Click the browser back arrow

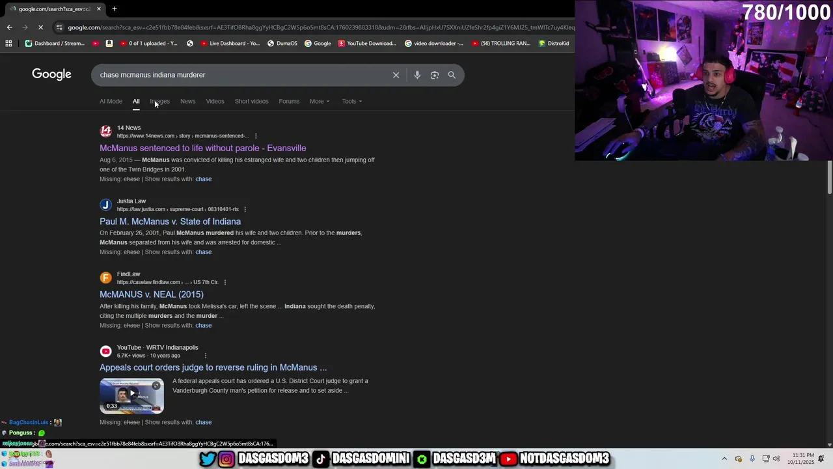coord(9,27)
